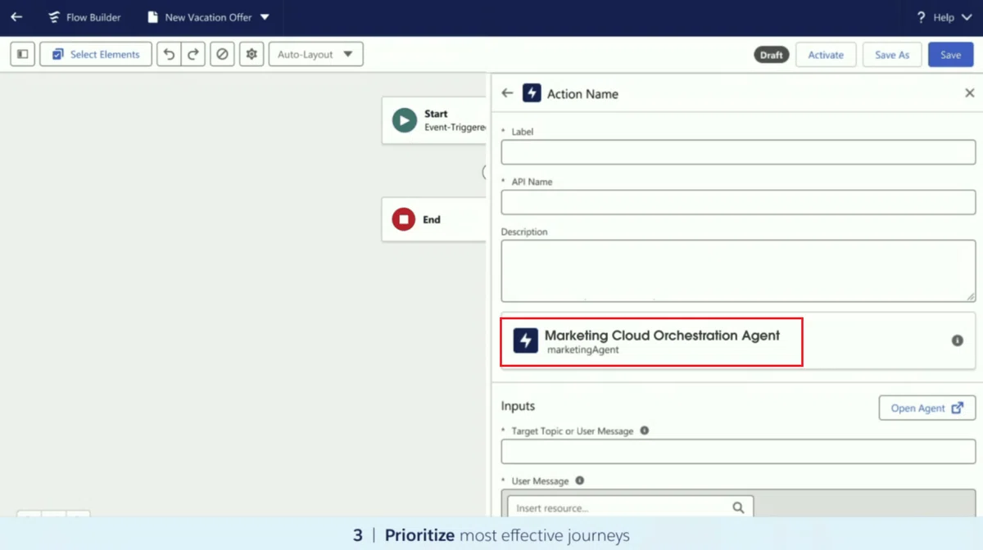Click the Marketing Cloud Orchestration Agent title

(x=662, y=335)
